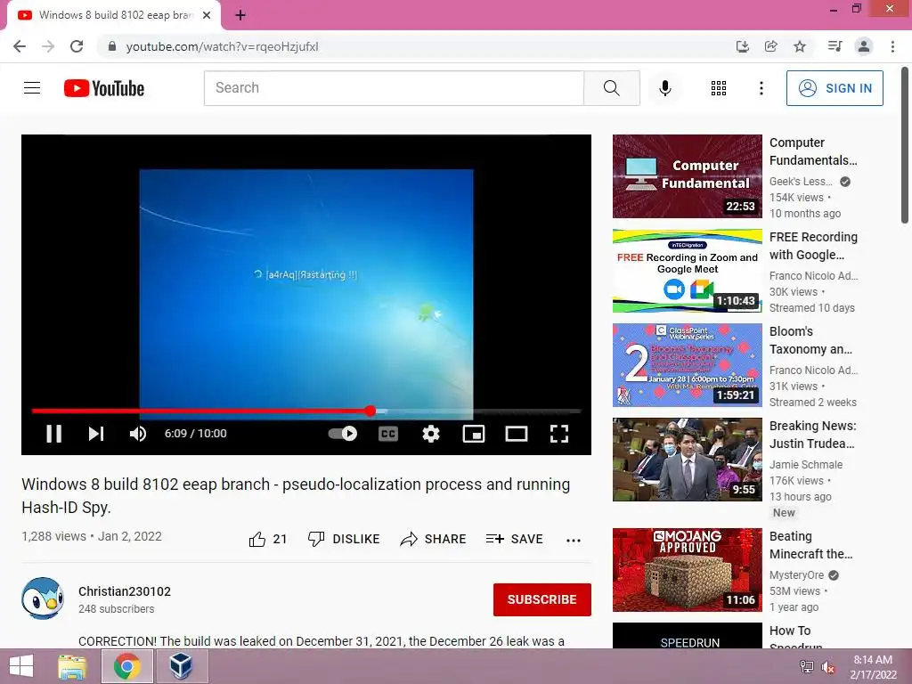Image resolution: width=912 pixels, height=684 pixels.
Task: Select the Windows 8 build 8102 tab
Action: pos(114,16)
